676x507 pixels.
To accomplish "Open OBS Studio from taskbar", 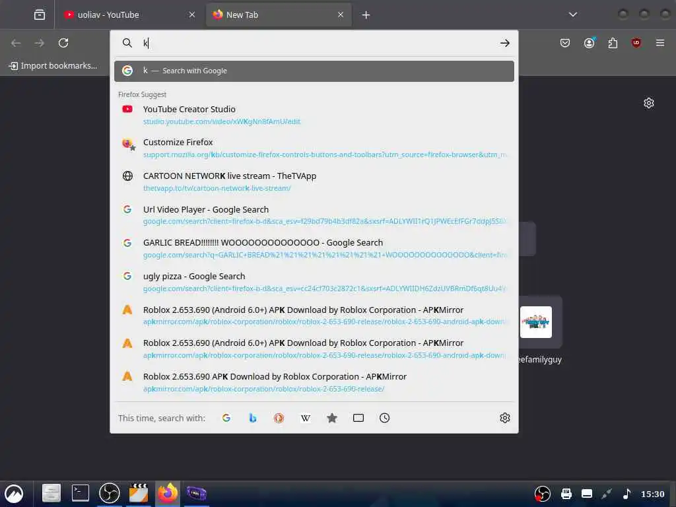I will 109,493.
